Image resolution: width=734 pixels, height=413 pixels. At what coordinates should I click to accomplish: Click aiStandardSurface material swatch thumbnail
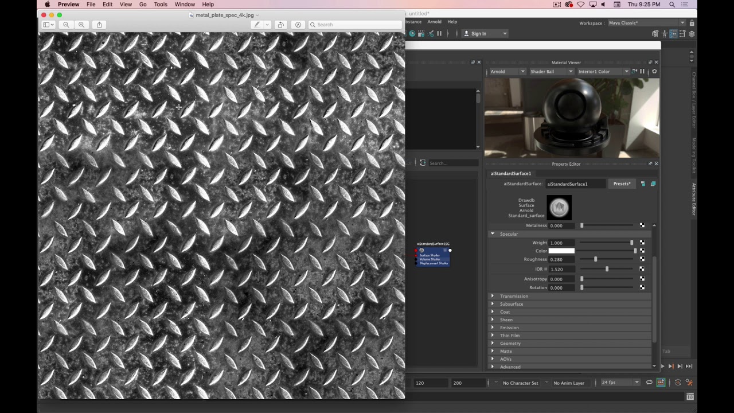coord(559,208)
